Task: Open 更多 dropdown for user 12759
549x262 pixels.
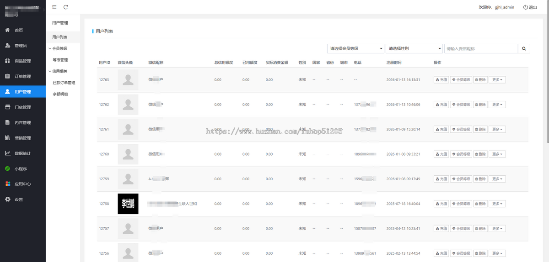Action: [497, 179]
